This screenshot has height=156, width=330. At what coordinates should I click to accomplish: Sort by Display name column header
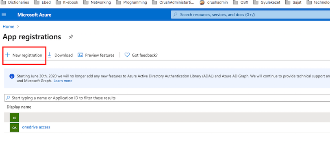click(x=19, y=107)
